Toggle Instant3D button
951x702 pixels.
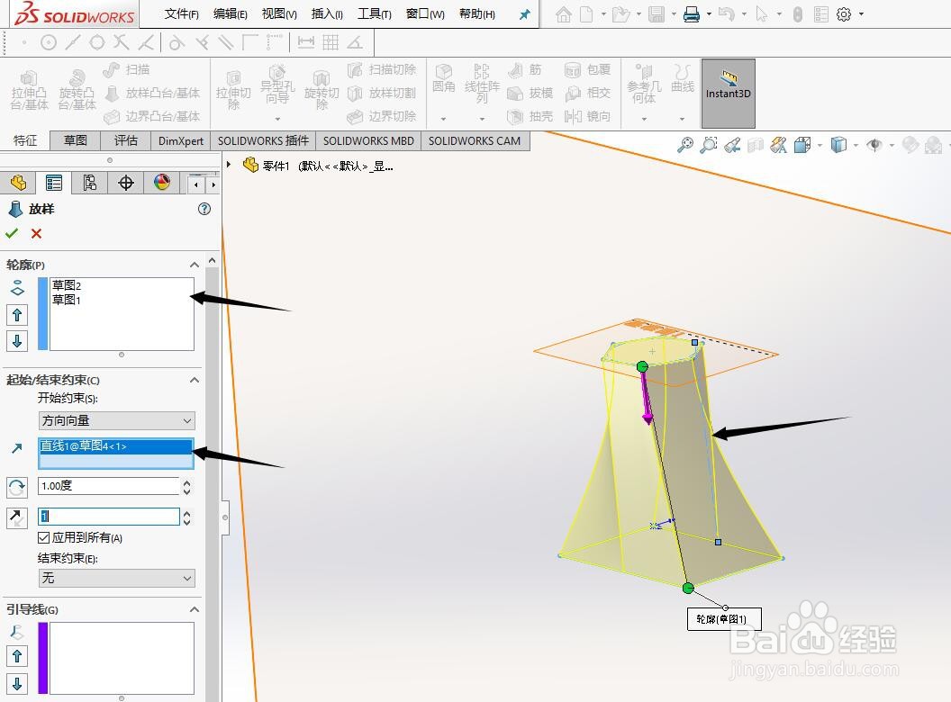tap(729, 93)
